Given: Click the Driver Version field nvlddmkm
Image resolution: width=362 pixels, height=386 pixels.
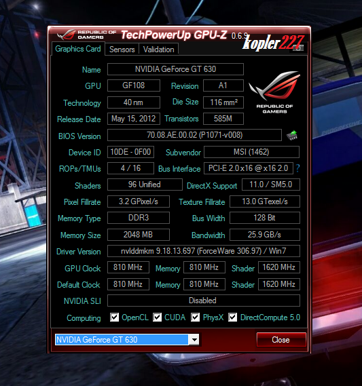Looking at the screenshot, I should pos(204,251).
